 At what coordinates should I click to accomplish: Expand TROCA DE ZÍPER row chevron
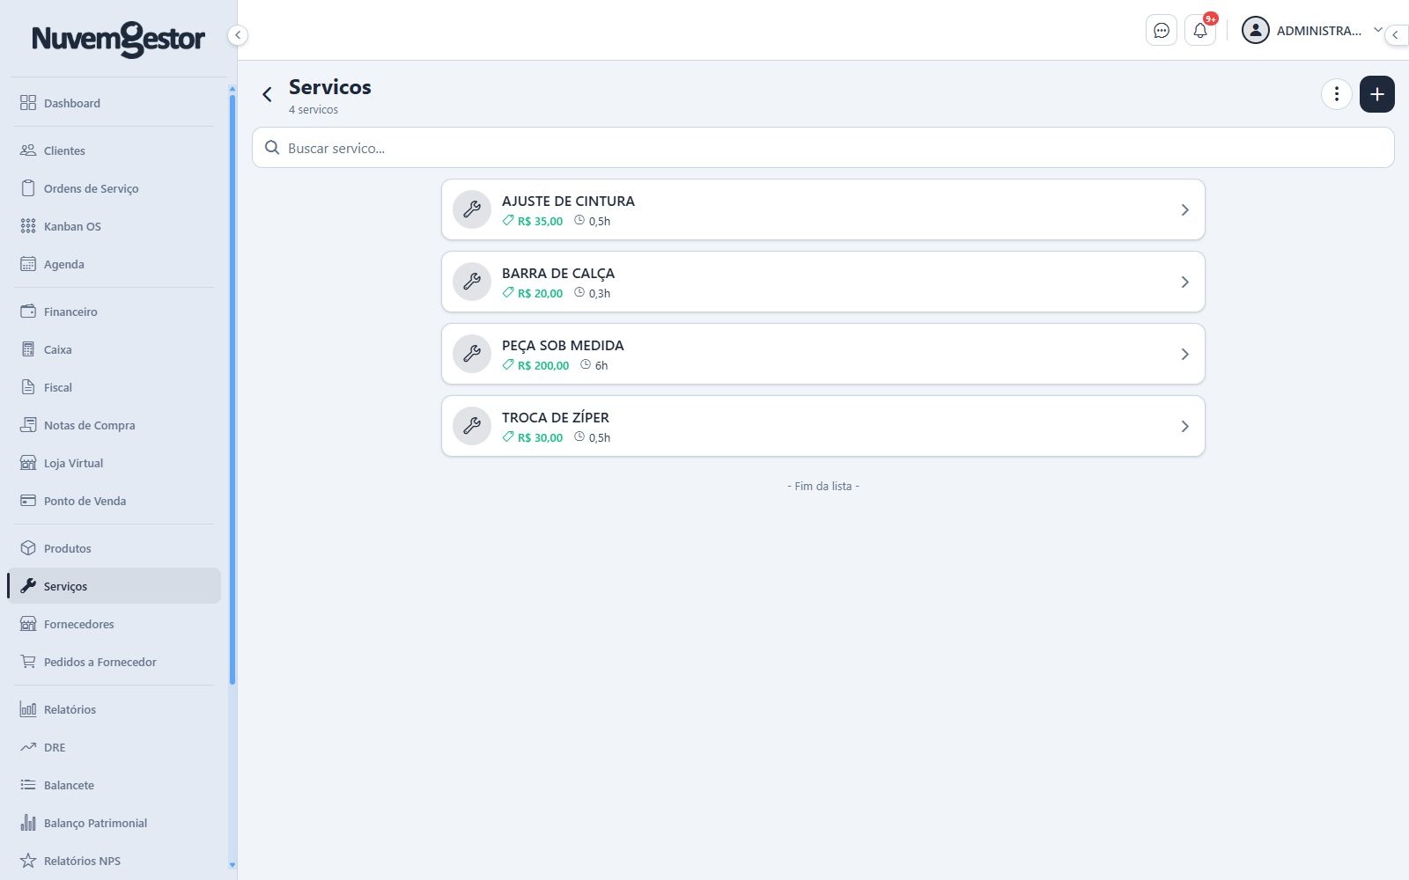1184,426
